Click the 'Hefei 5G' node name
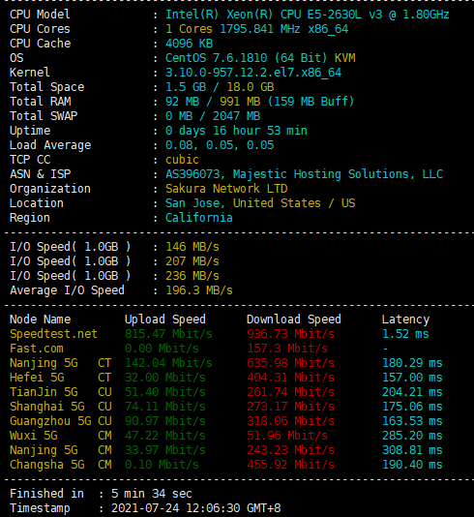This screenshot has height=517, width=474. pos(37,378)
